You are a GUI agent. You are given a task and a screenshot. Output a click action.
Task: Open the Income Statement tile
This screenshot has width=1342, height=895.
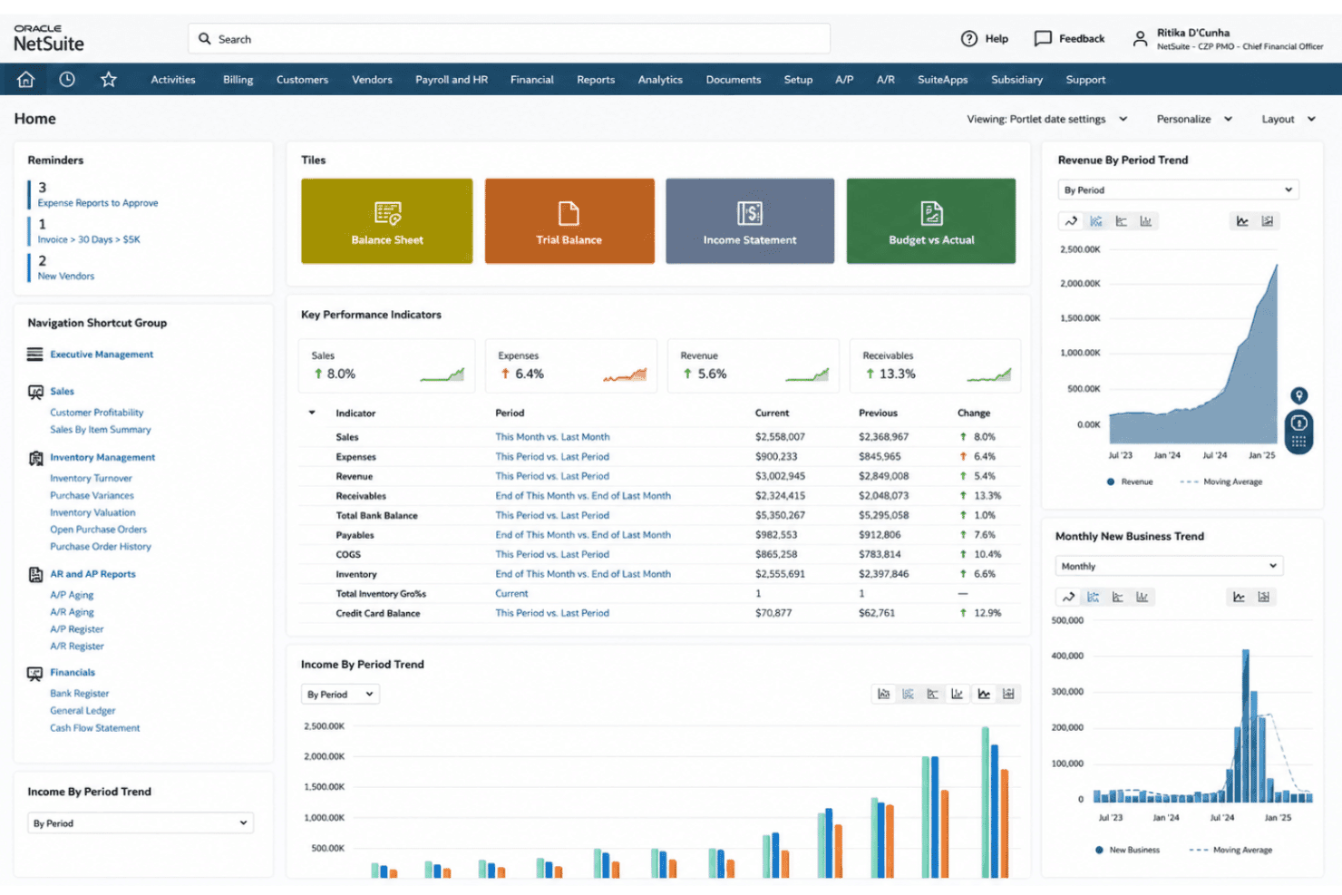coord(750,221)
